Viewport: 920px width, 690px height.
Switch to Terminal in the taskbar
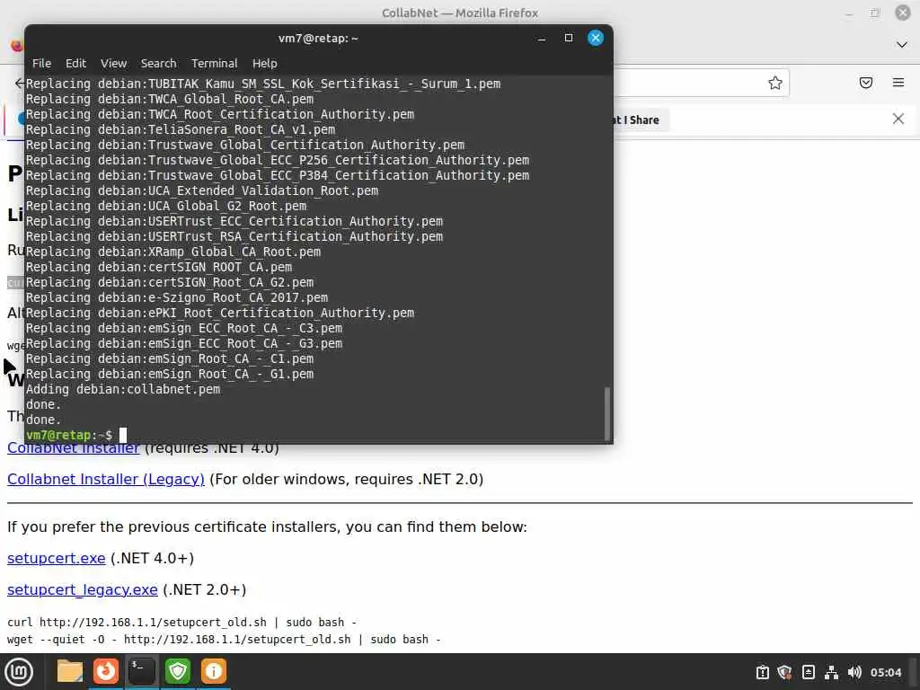coord(142,672)
